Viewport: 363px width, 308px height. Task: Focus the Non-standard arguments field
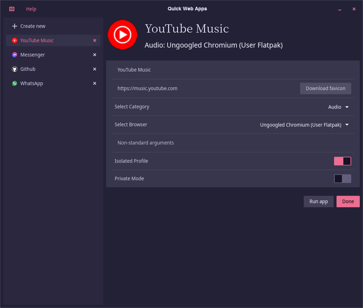(x=233, y=143)
